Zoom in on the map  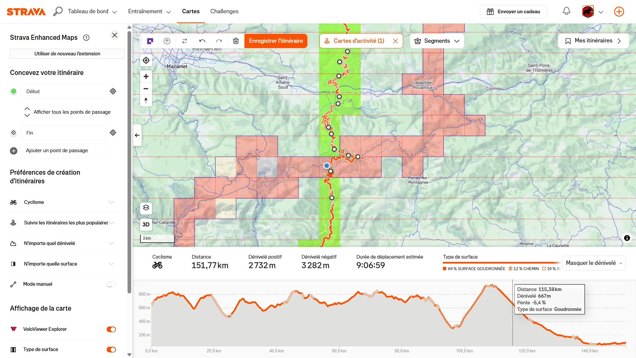(x=146, y=77)
